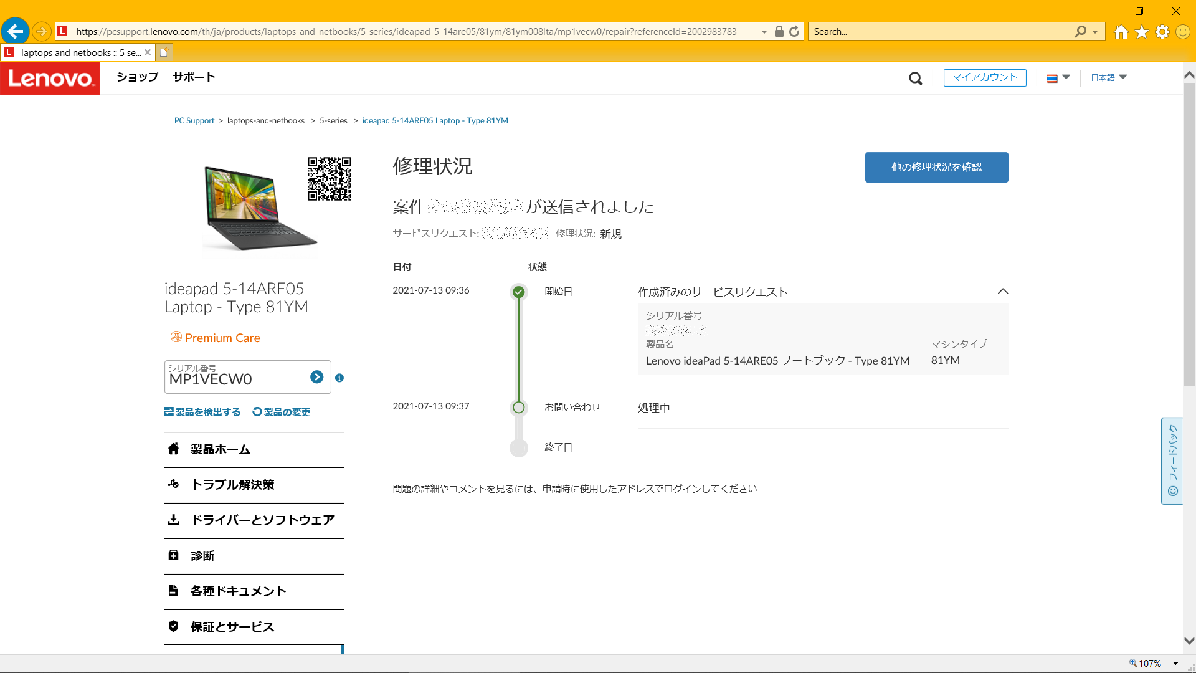Screen dimensions: 1196x673
Task: Open the country flag dropdown
Action: [x=1058, y=78]
